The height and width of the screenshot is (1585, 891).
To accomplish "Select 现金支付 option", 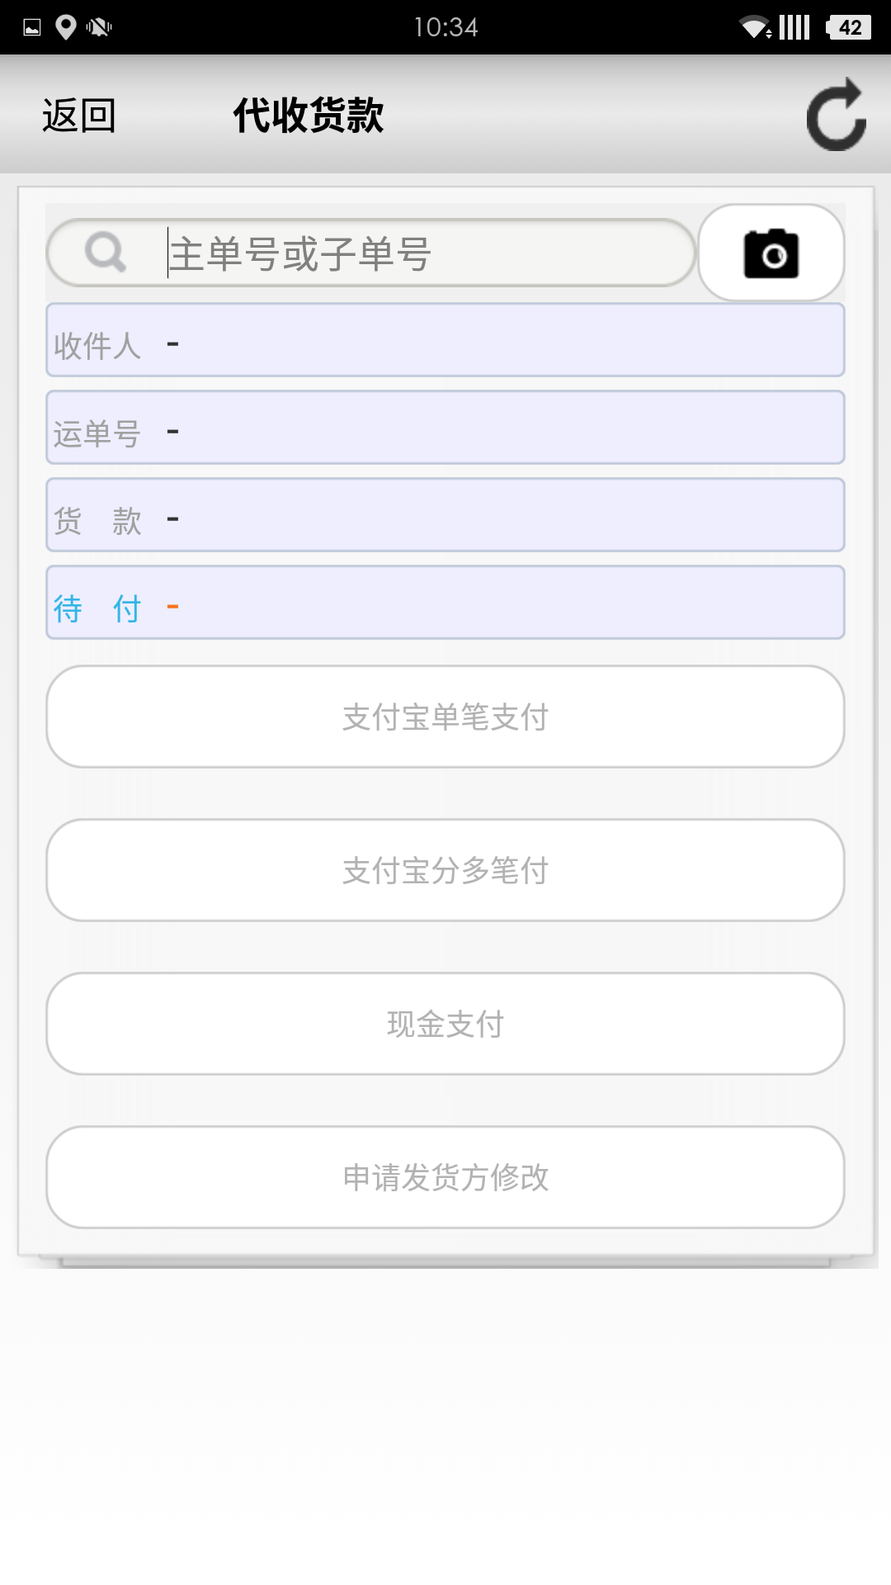I will [445, 1024].
